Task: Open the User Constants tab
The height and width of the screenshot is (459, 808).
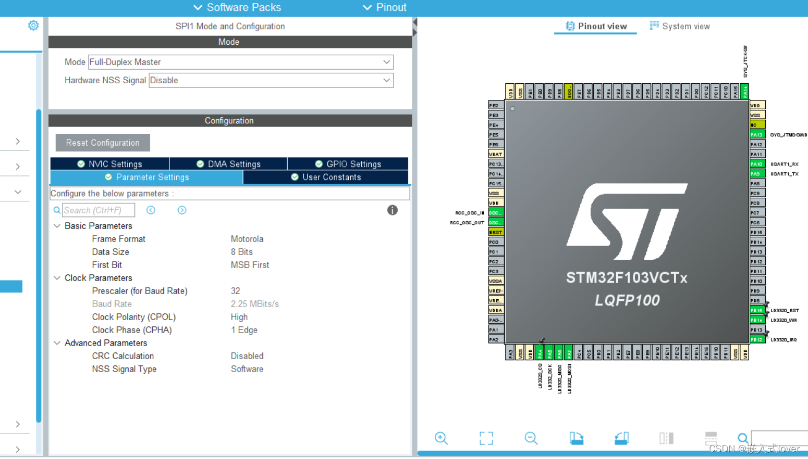Action: click(x=326, y=177)
